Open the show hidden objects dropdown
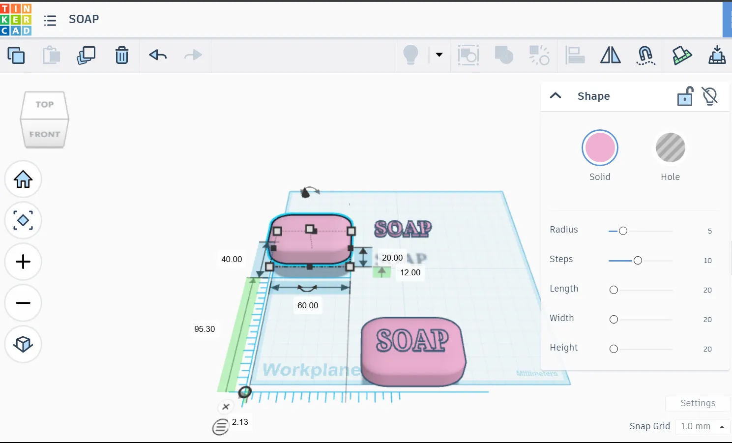 pos(438,55)
